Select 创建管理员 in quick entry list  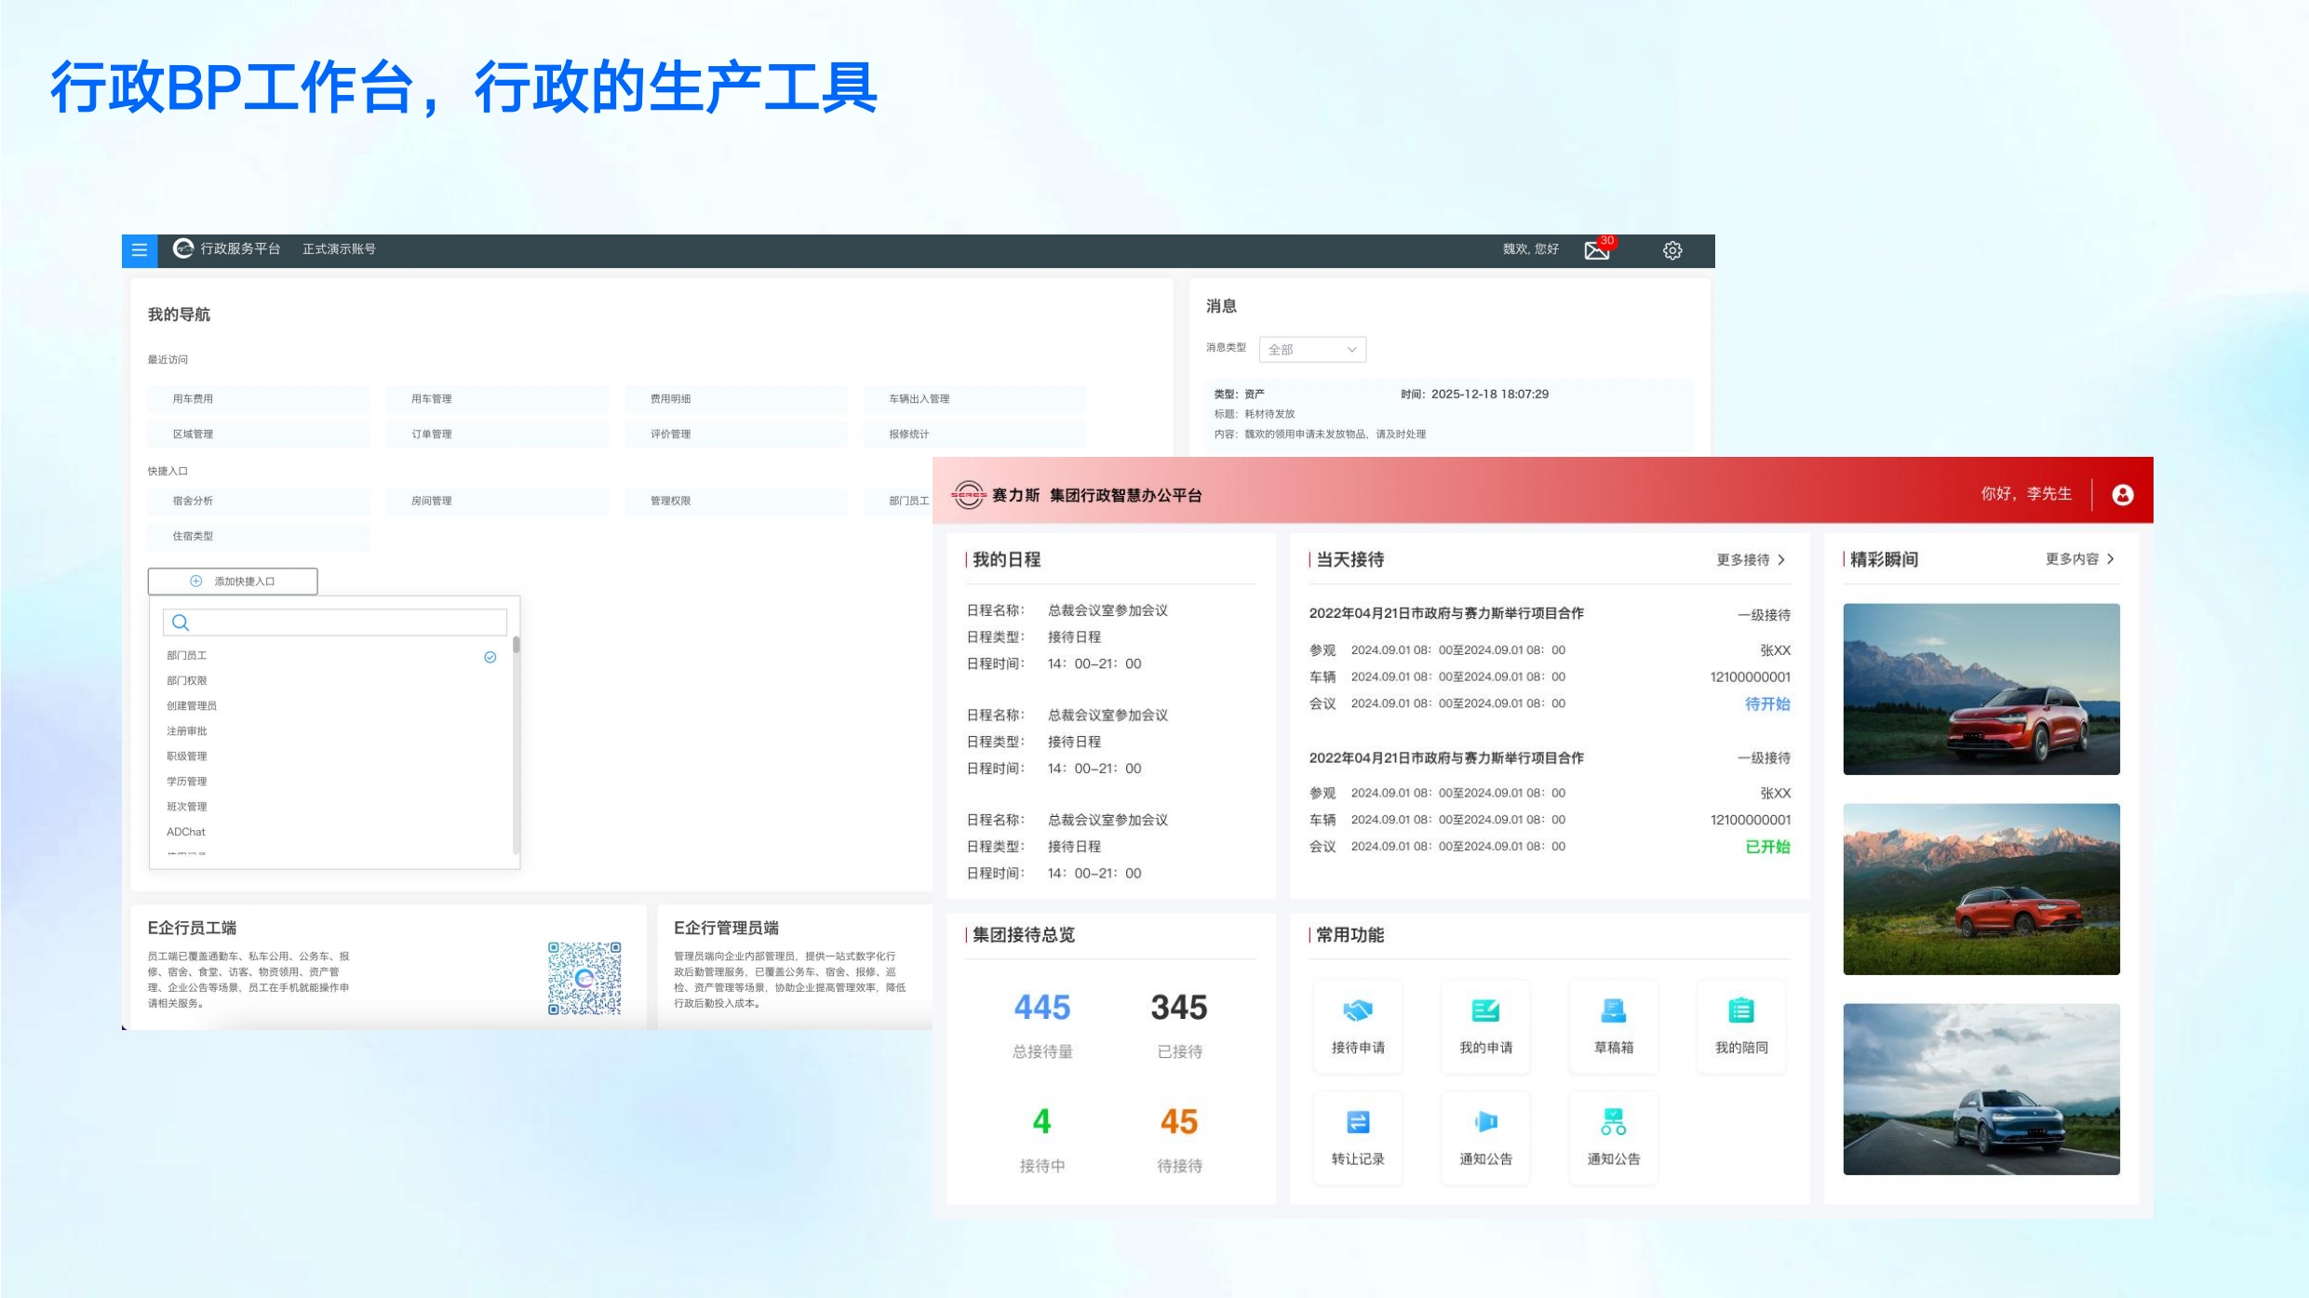tap(192, 706)
